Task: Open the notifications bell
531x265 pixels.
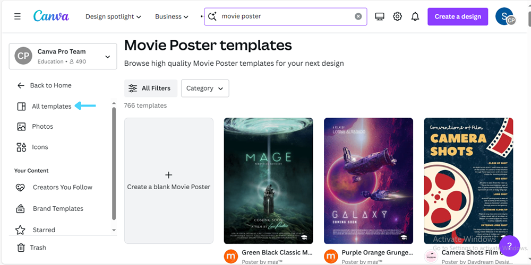Action: [x=415, y=16]
